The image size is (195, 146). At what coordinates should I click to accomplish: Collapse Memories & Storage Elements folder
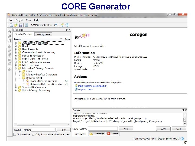pyautogui.click(x=15, y=68)
